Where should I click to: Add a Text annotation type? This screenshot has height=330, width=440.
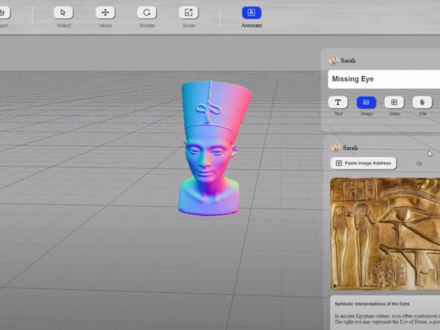coord(338,102)
